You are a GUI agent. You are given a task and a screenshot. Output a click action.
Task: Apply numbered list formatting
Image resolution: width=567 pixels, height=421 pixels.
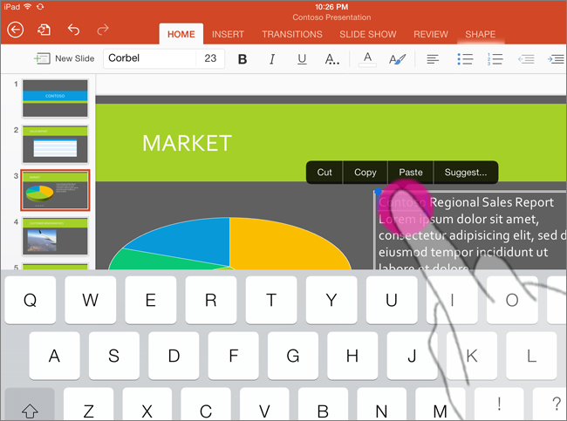495,59
